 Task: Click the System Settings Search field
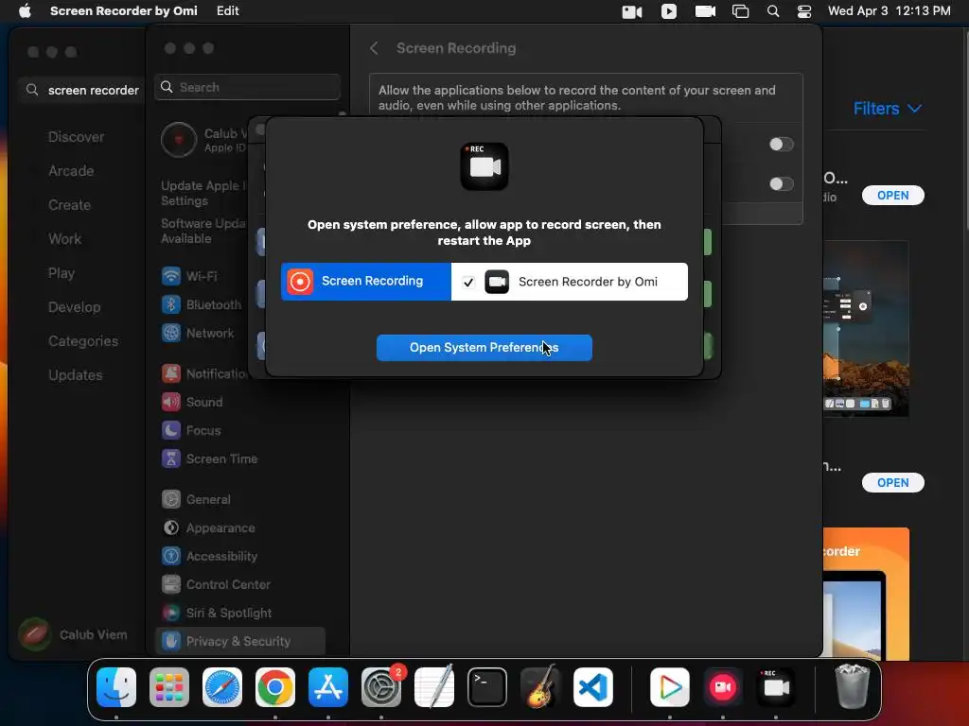point(247,87)
